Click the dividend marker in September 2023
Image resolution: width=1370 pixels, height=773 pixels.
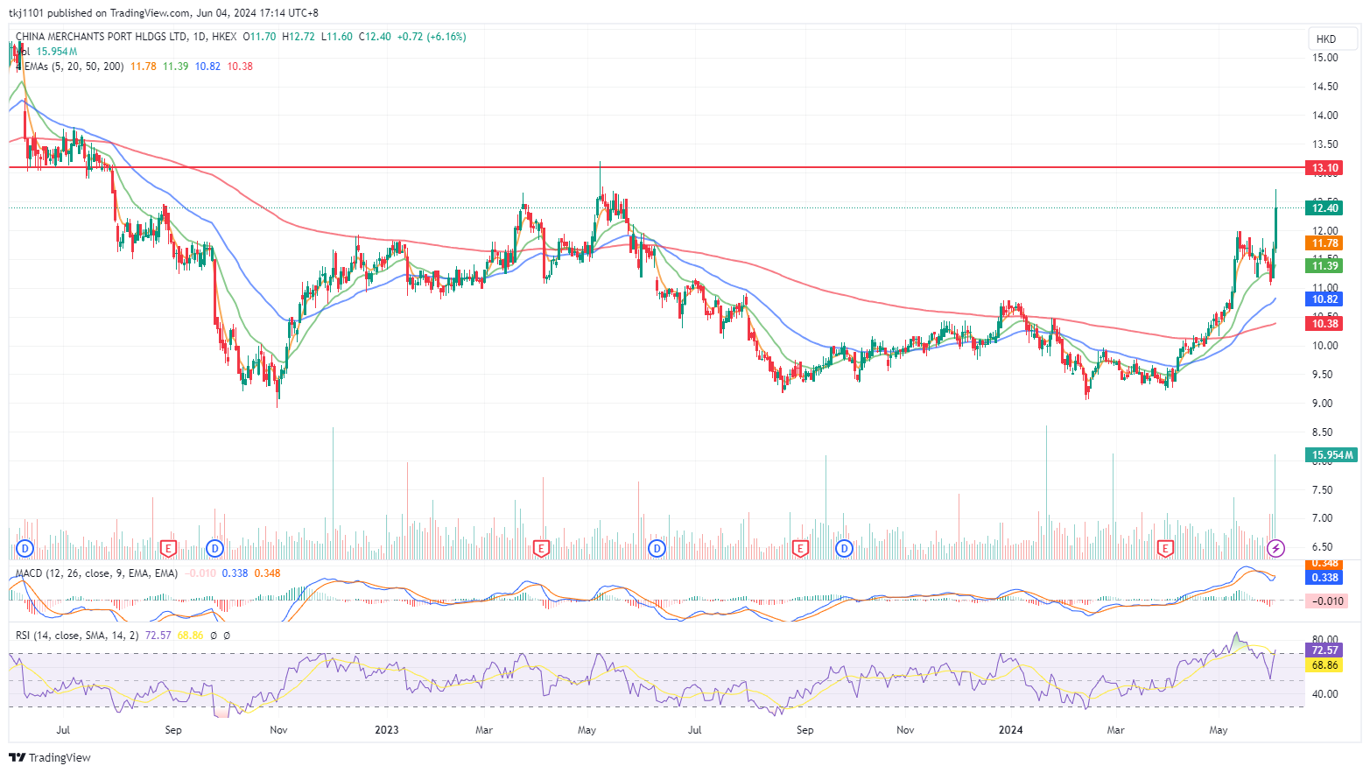(844, 549)
